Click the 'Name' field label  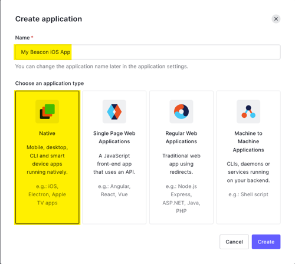22,38
